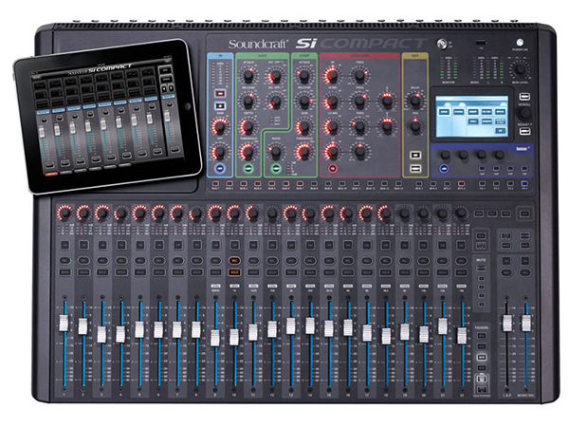Click the Delay knob in OUT section

click(x=414, y=100)
